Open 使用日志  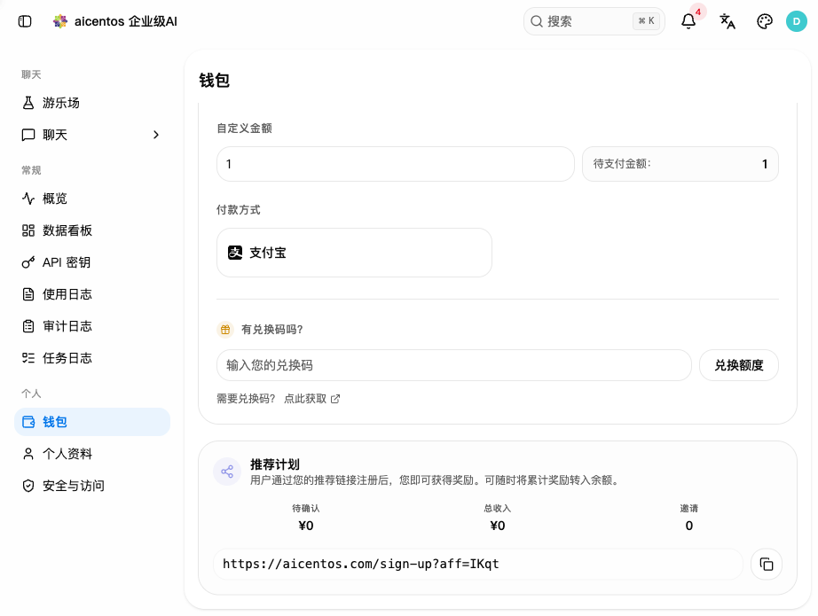pyautogui.click(x=92, y=294)
